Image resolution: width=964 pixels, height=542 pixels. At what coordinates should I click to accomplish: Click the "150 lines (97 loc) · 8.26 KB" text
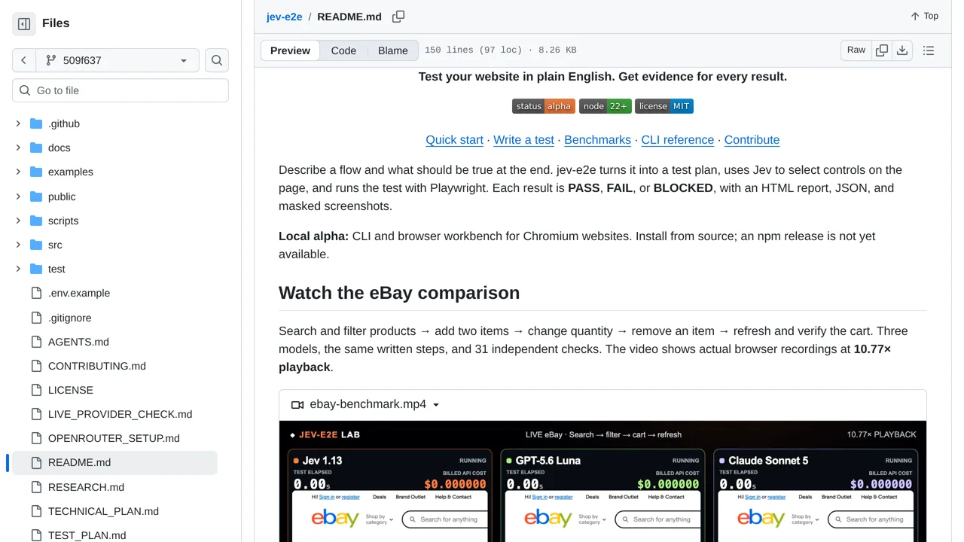[500, 50]
